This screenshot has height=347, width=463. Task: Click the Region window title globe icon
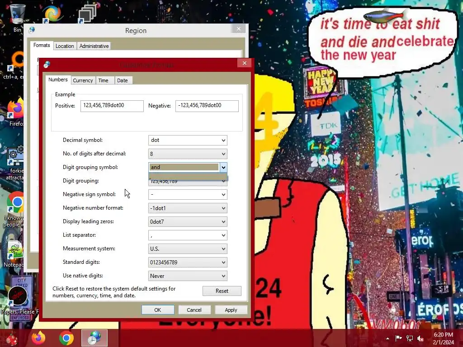(x=32, y=30)
